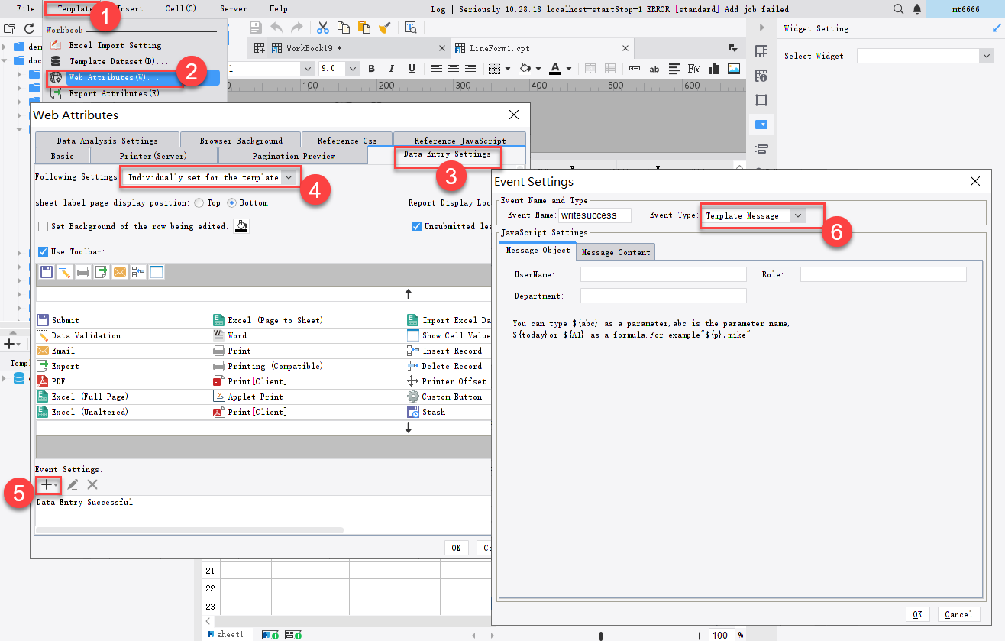
Task: Click the align right icon
Action: point(470,69)
